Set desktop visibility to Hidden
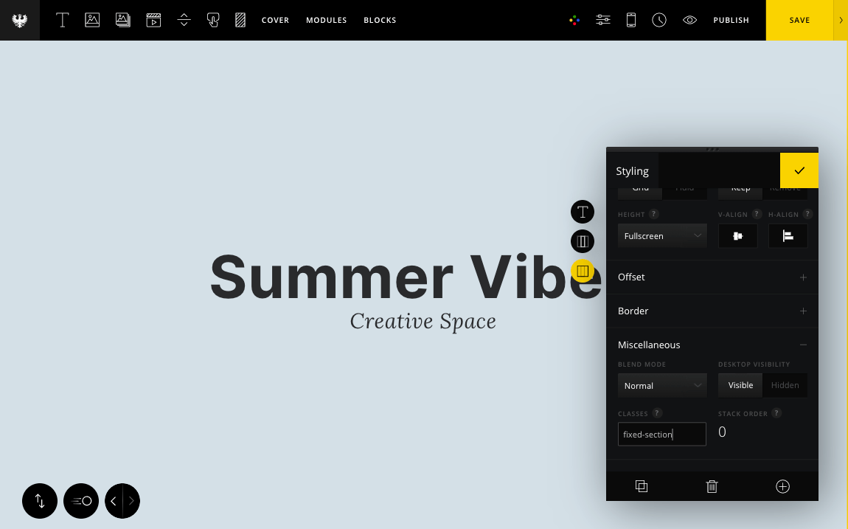This screenshot has width=848, height=529. click(785, 385)
